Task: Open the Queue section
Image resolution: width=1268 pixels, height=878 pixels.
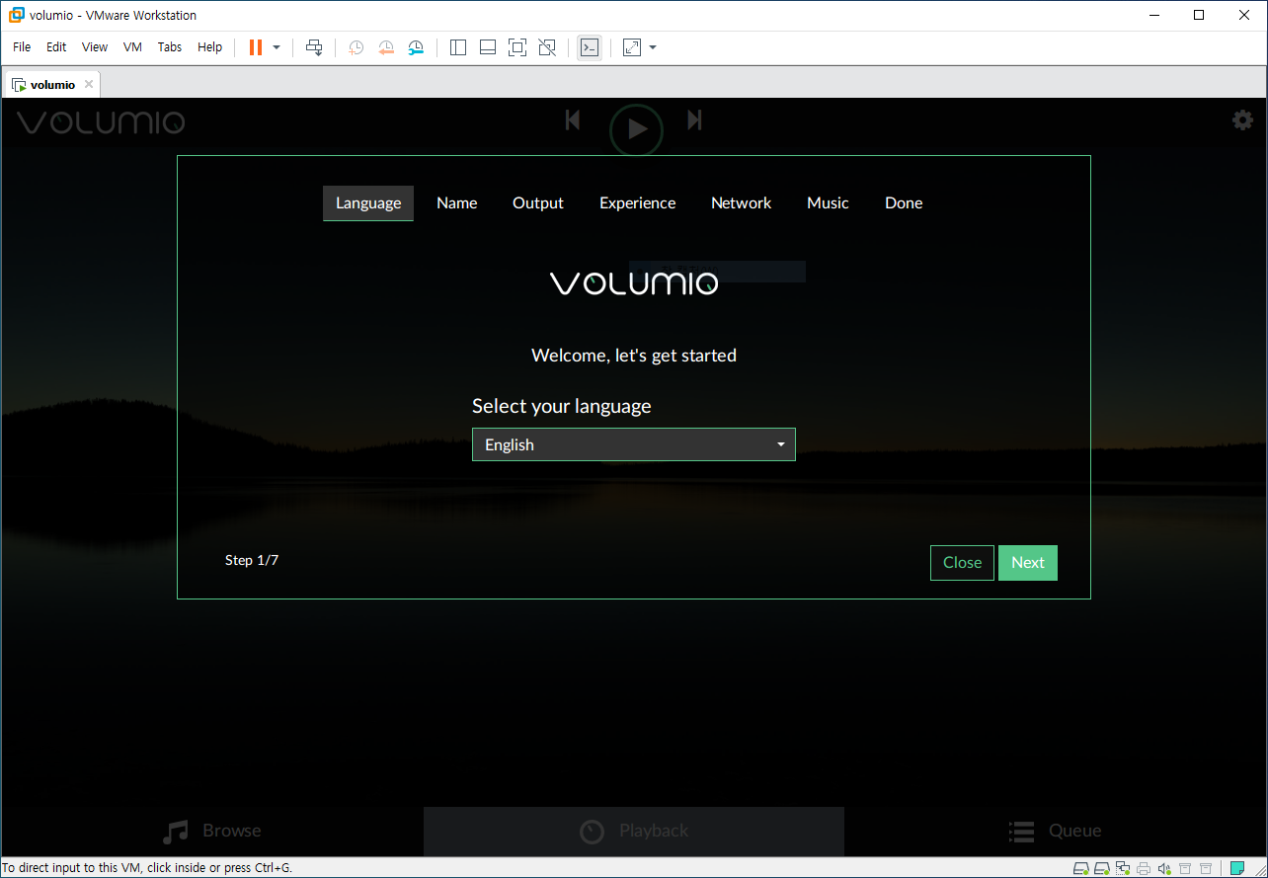Action: coord(1055,831)
